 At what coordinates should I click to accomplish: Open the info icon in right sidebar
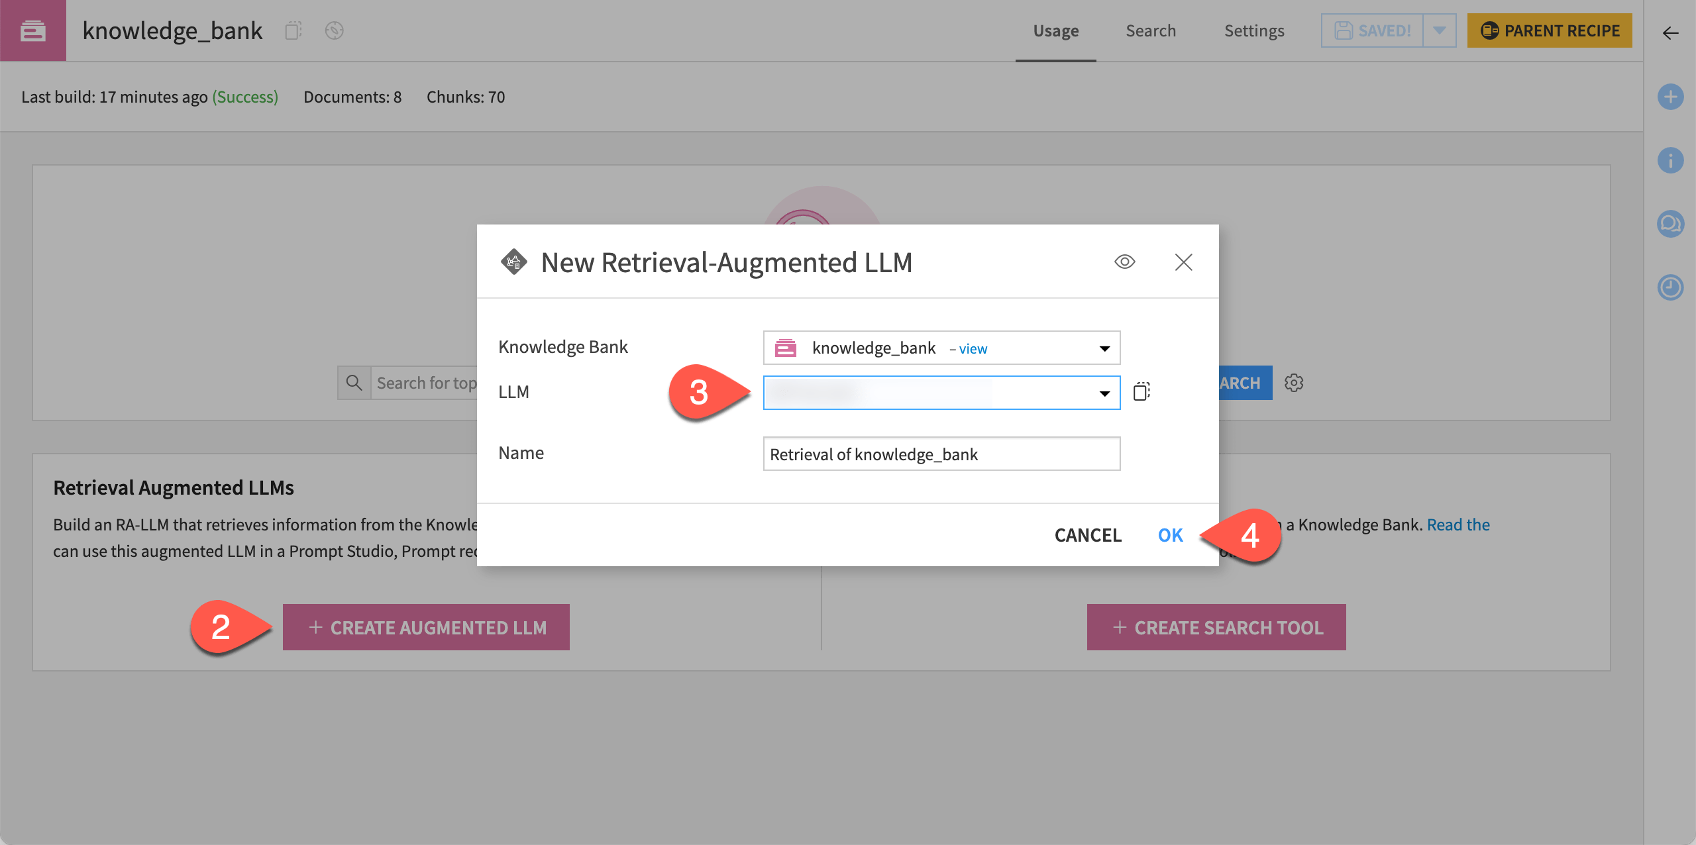[1670, 161]
